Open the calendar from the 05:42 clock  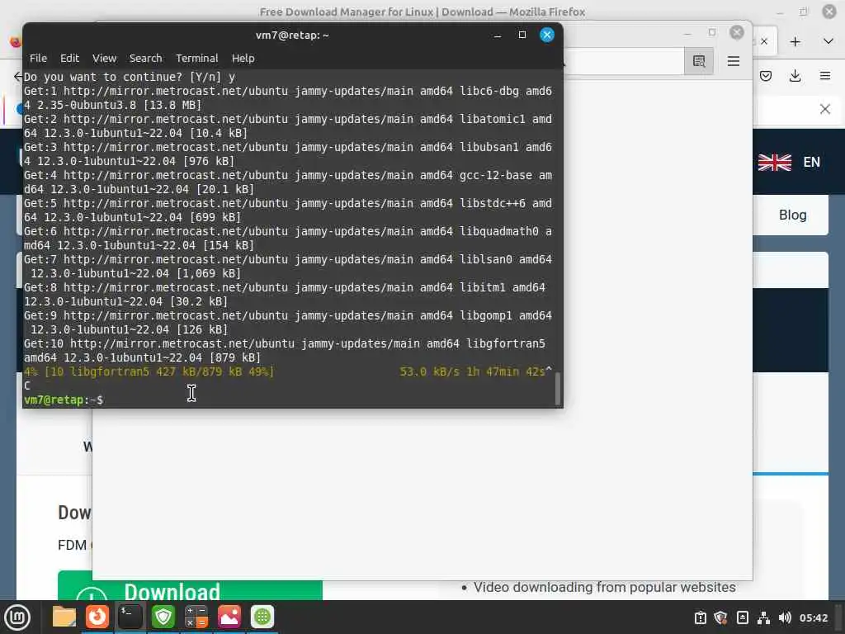(x=813, y=617)
